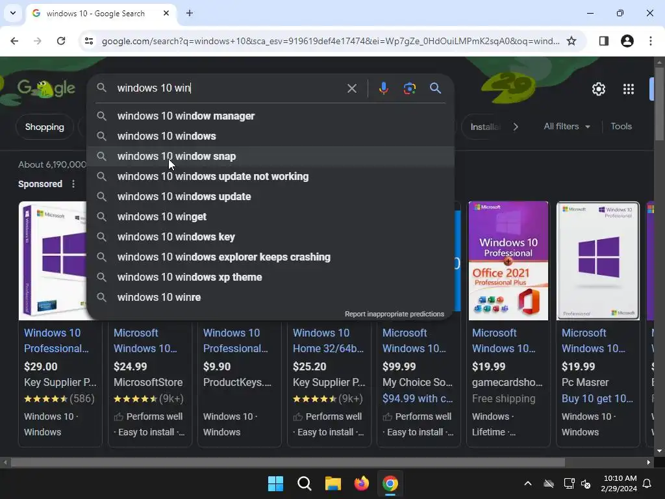Open gamecardsho $19.99 Windows 10 listing
The height and width of the screenshot is (499, 665).
[504, 340]
